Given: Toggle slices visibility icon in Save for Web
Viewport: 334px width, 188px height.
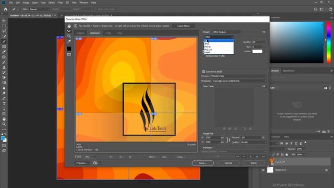Looking at the screenshot, I should 69,54.
